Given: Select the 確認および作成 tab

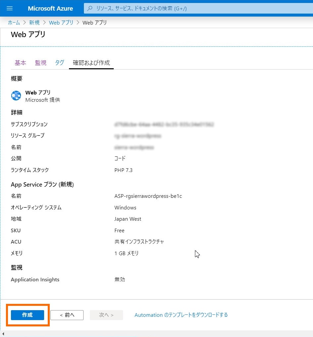Looking at the screenshot, I should pyautogui.click(x=92, y=63).
